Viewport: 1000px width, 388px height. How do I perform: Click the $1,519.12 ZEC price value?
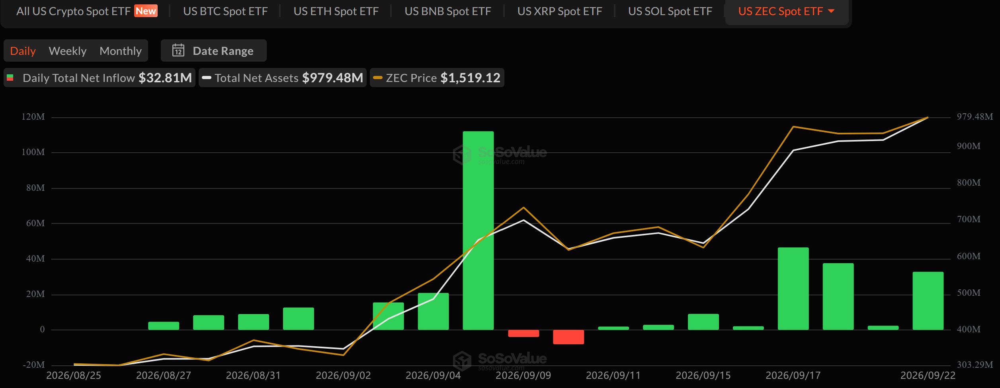click(471, 78)
